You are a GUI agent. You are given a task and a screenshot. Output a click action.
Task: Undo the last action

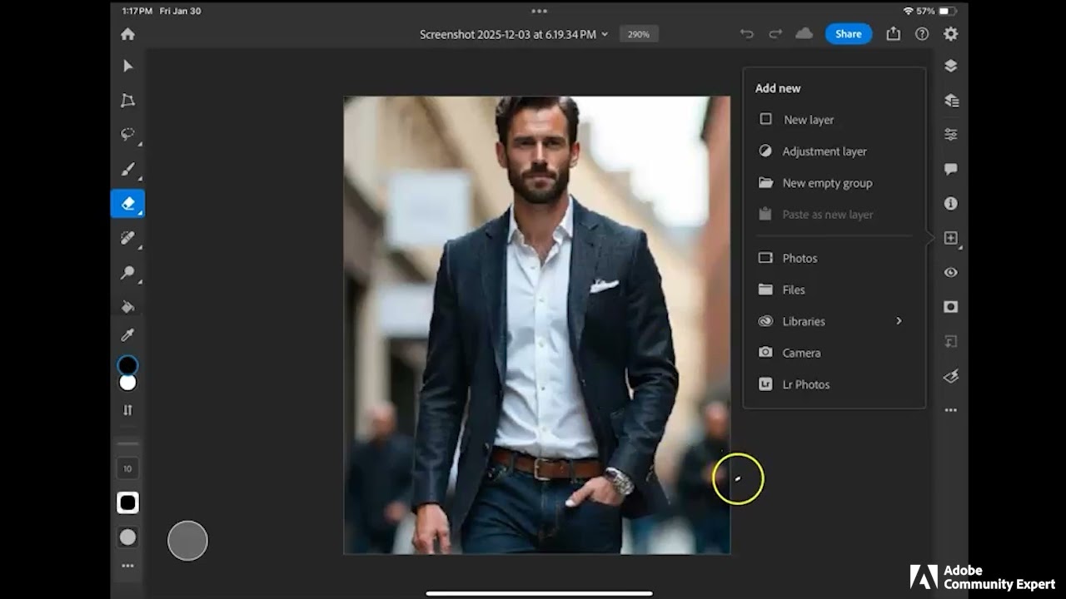coord(747,34)
